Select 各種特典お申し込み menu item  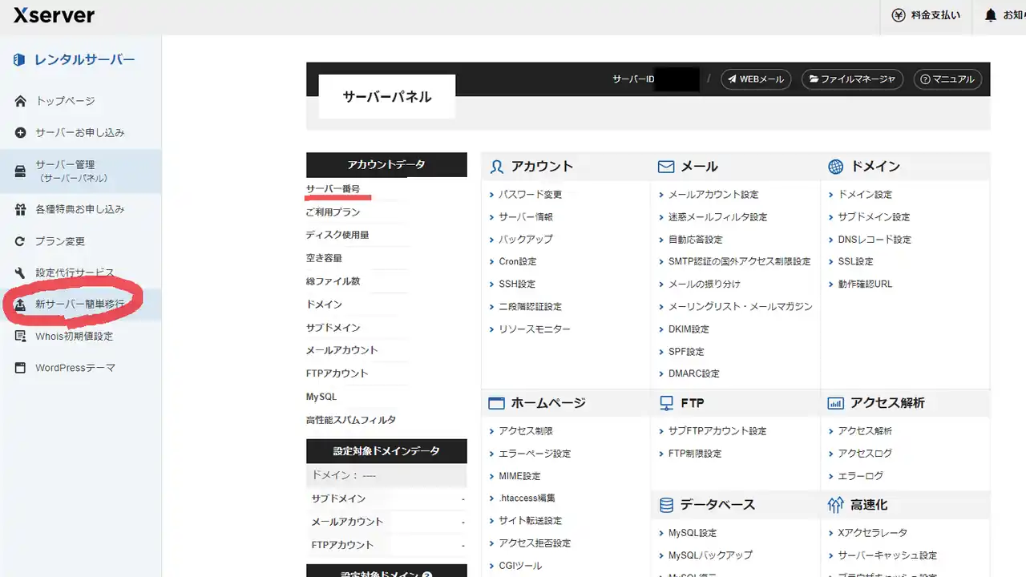coord(80,209)
